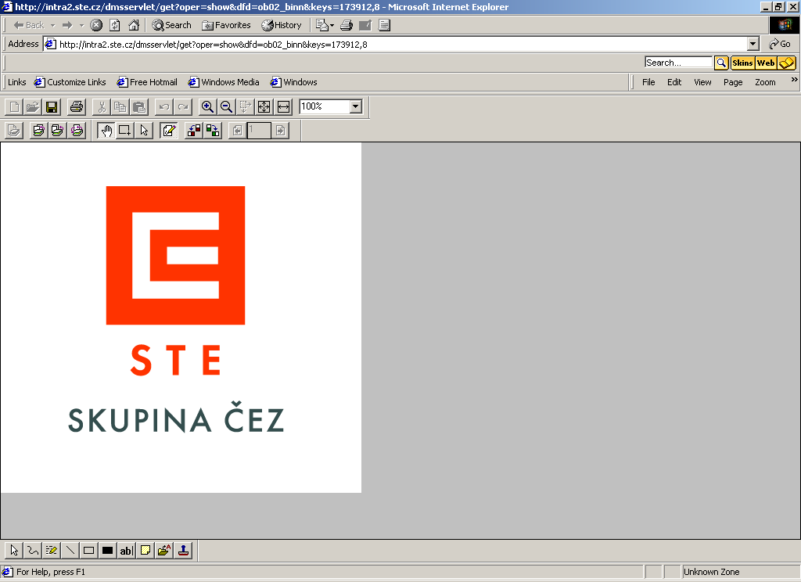Viewport: 801px width, 582px height.
Task: Click the IE toolbar Edit icon
Action: pyautogui.click(x=365, y=25)
